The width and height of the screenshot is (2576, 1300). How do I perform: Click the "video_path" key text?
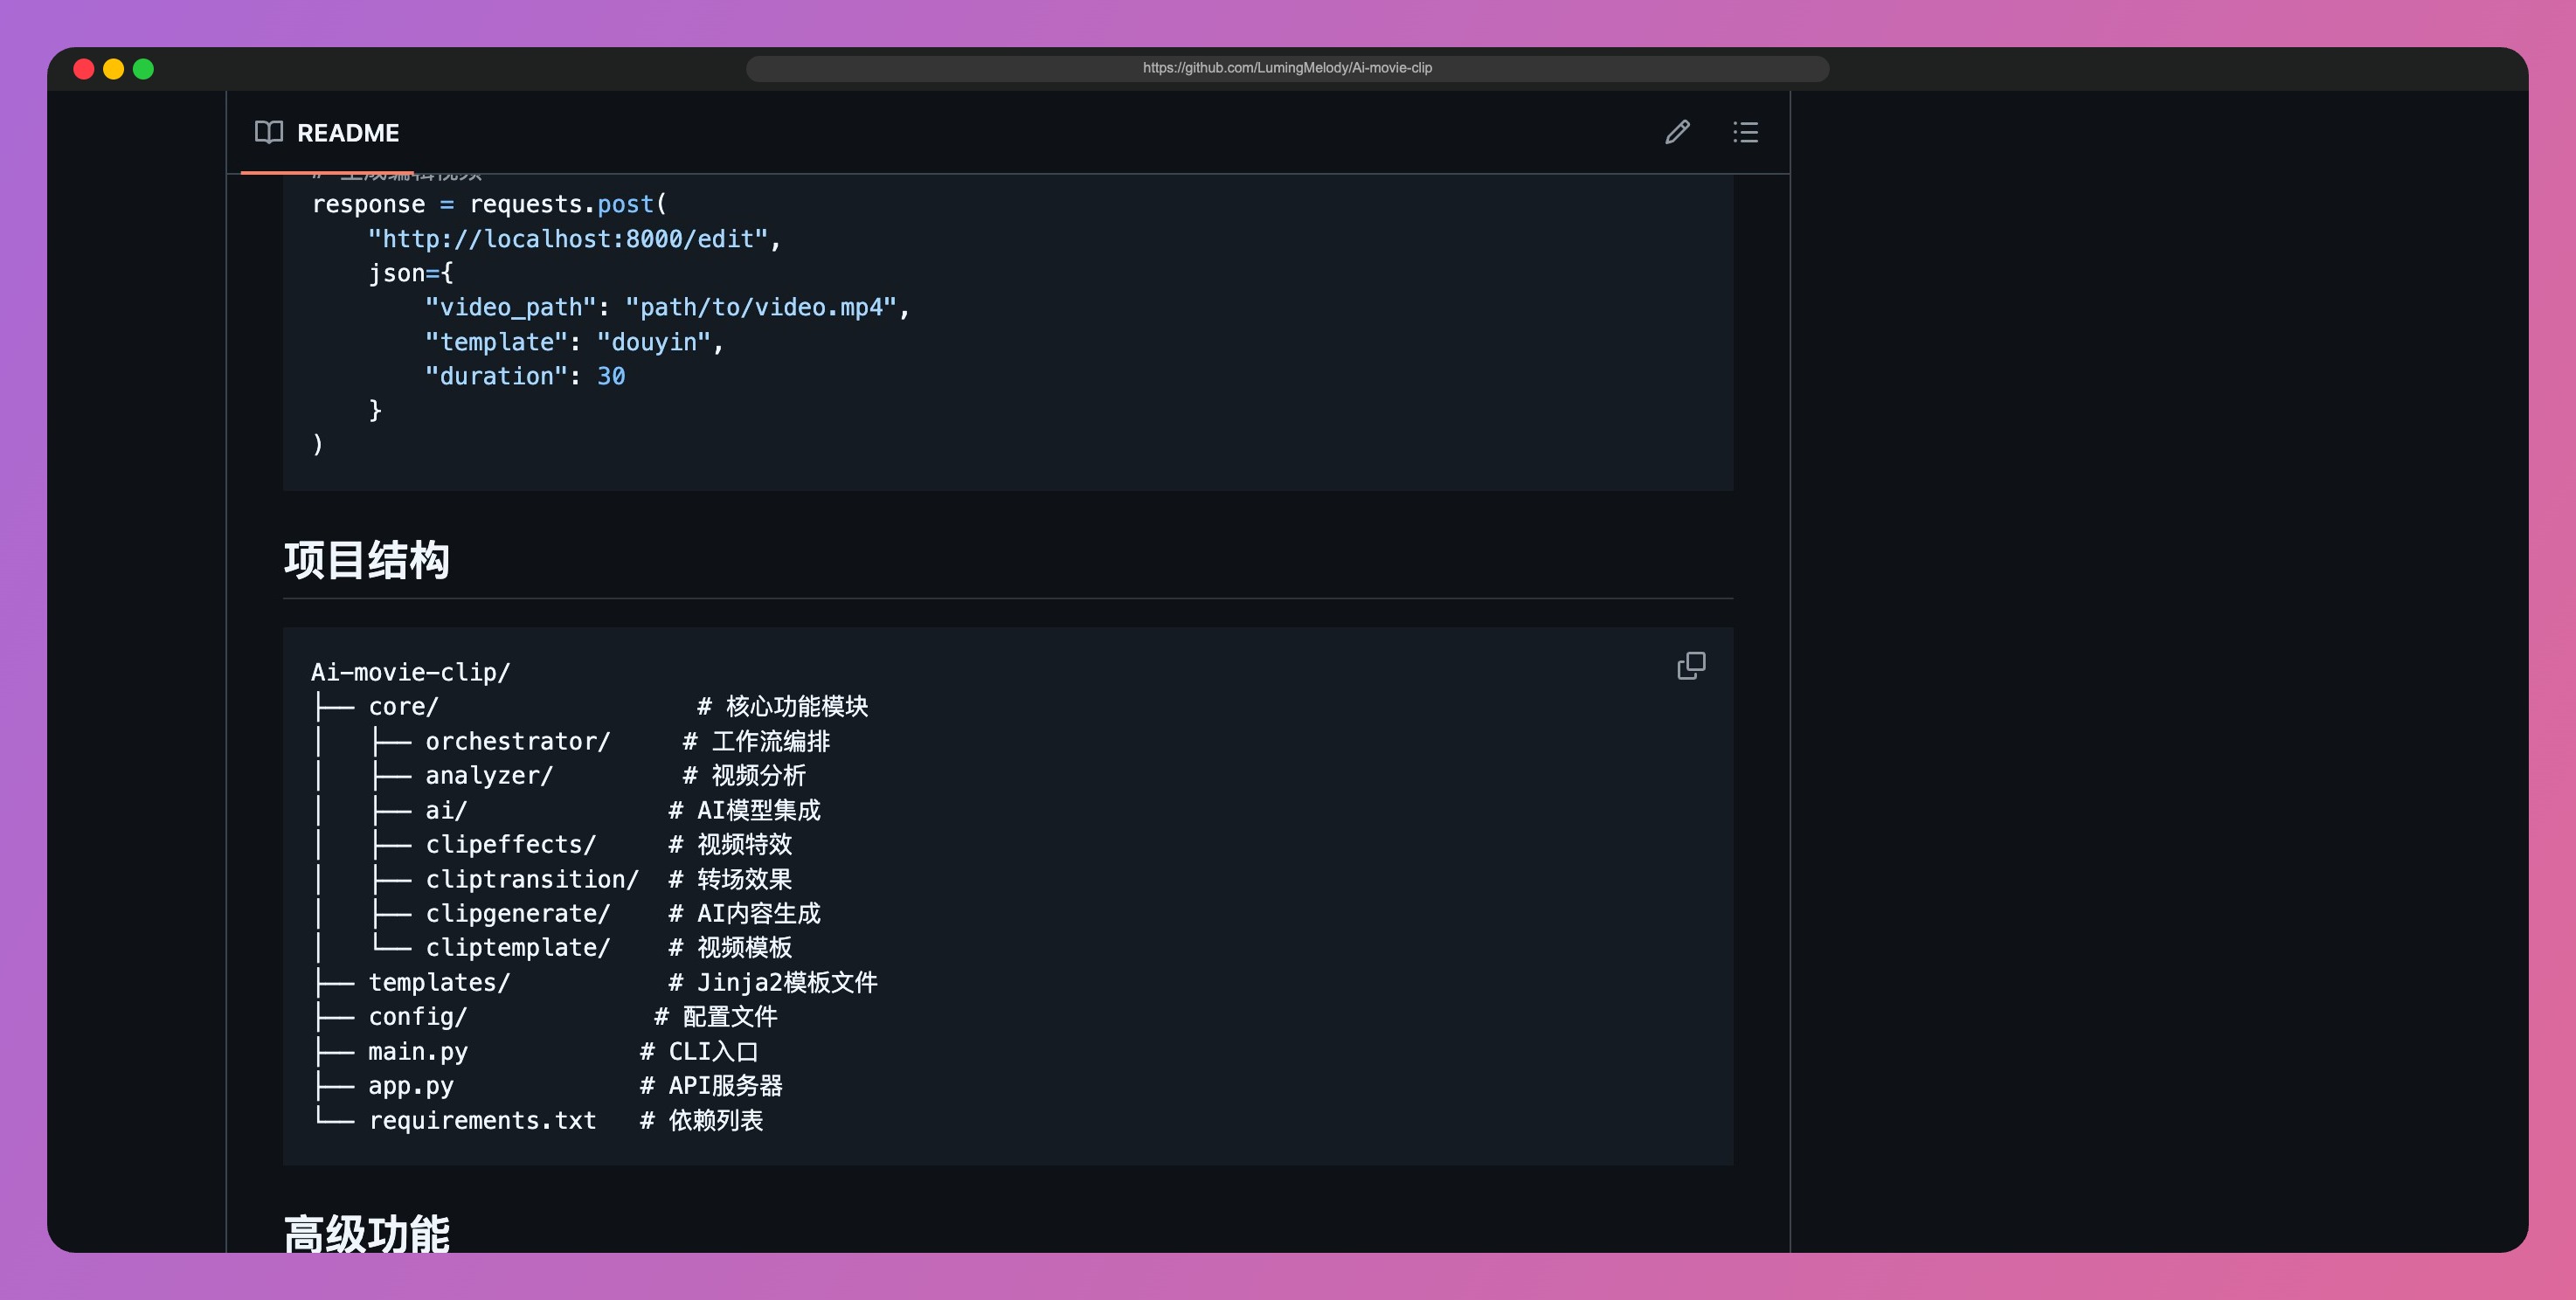[x=510, y=307]
